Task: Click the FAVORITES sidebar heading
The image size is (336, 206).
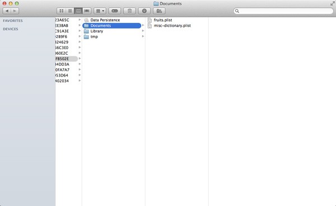Action: pyautogui.click(x=13, y=21)
